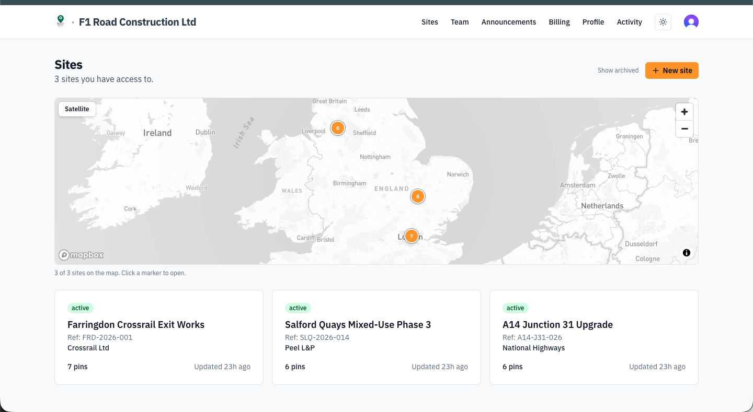753x412 pixels.
Task: Open the Billing section
Action: pos(559,22)
